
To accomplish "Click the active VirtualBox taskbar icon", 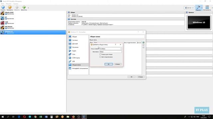I will 84,117.
